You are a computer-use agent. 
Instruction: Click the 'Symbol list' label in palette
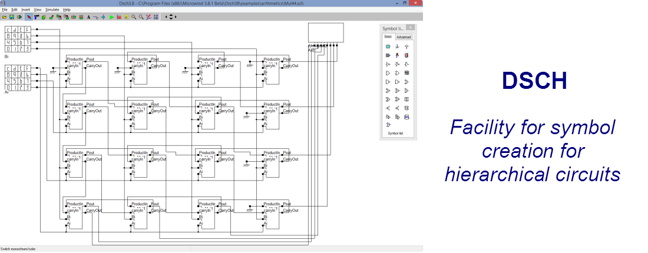coord(395,134)
